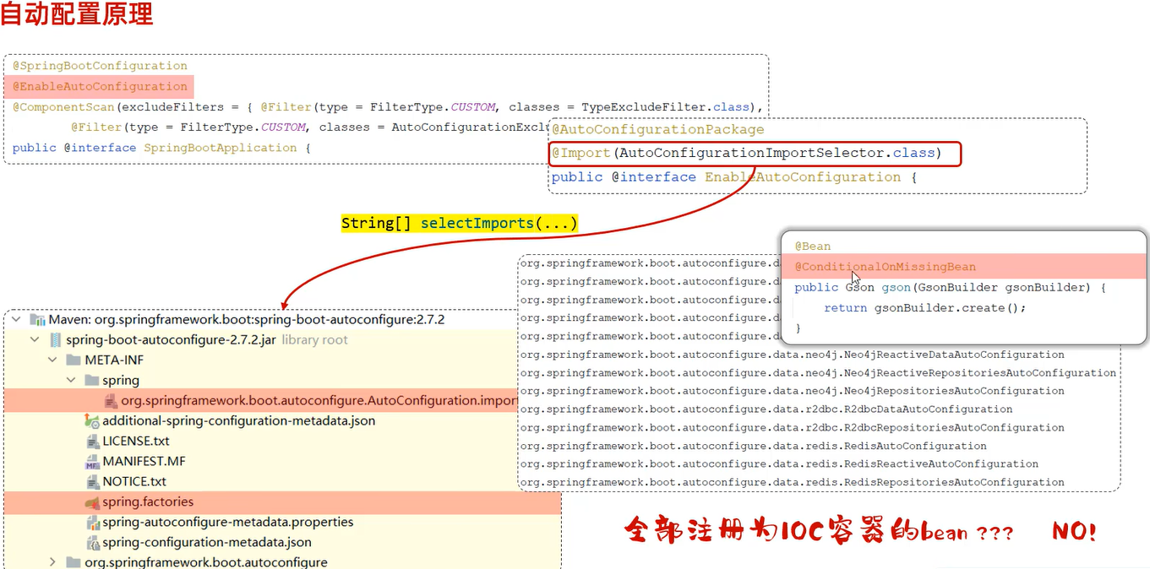Click EnableAutoConfiguration interface name in declaration
1150x569 pixels.
pyautogui.click(x=803, y=177)
